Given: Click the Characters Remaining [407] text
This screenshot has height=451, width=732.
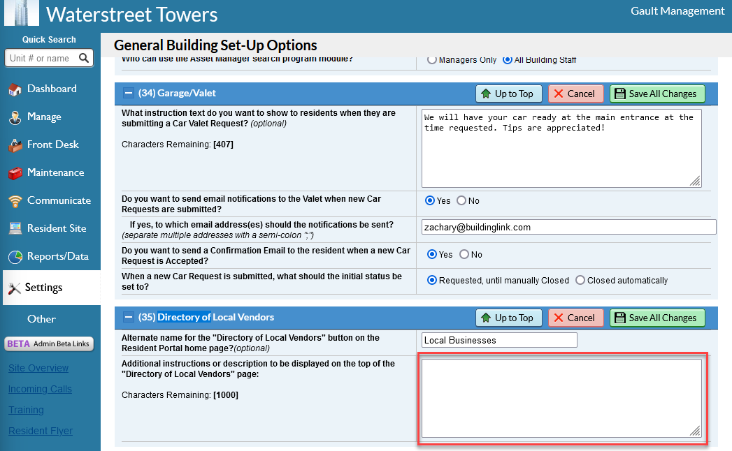Looking at the screenshot, I should pyautogui.click(x=178, y=145).
